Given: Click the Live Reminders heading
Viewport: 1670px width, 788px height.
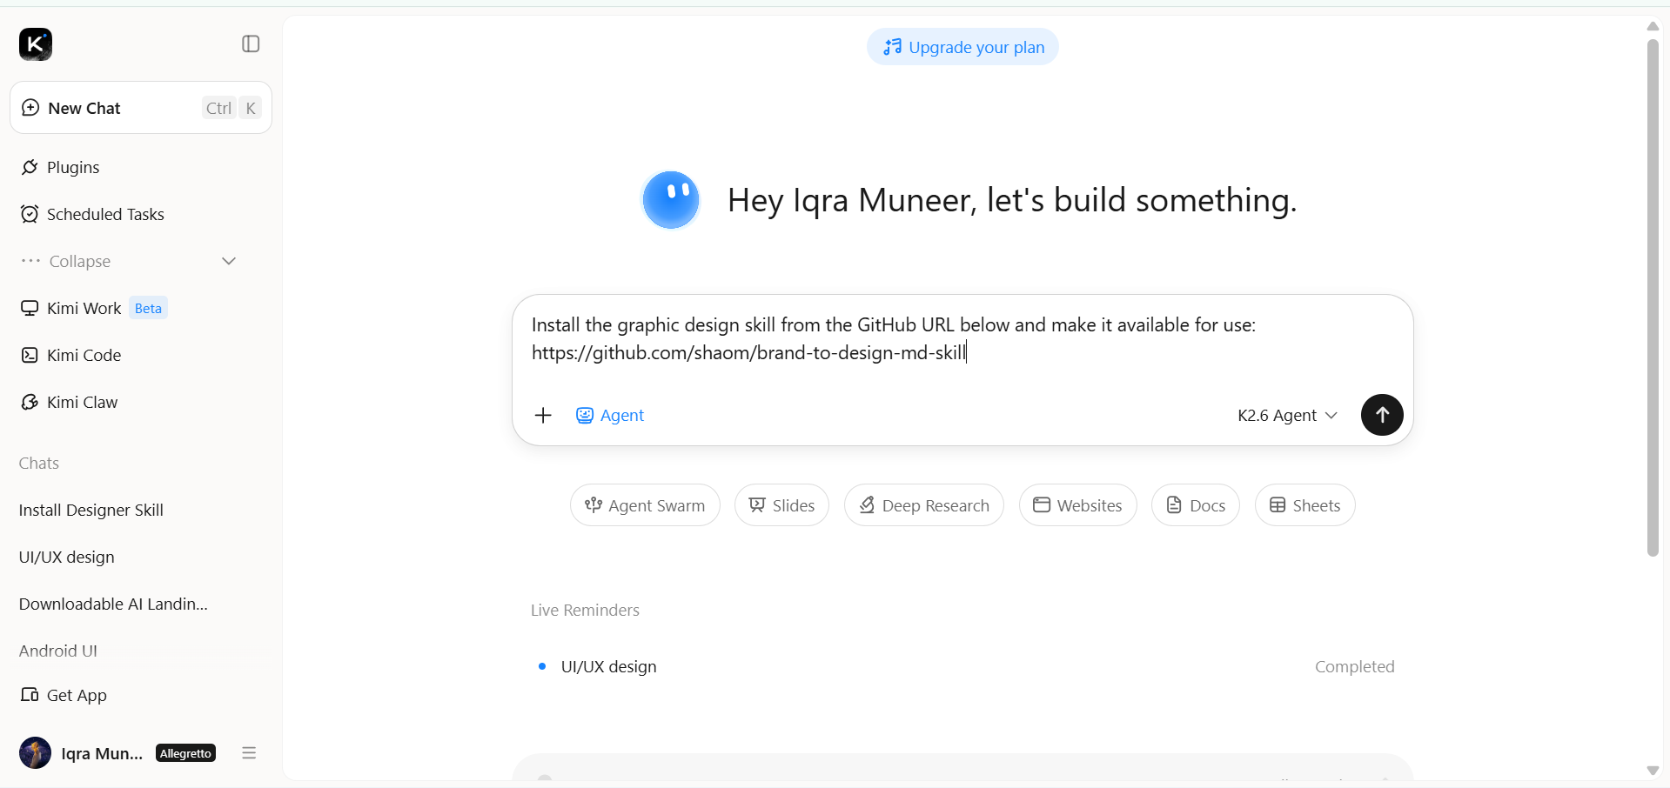Looking at the screenshot, I should 585,610.
